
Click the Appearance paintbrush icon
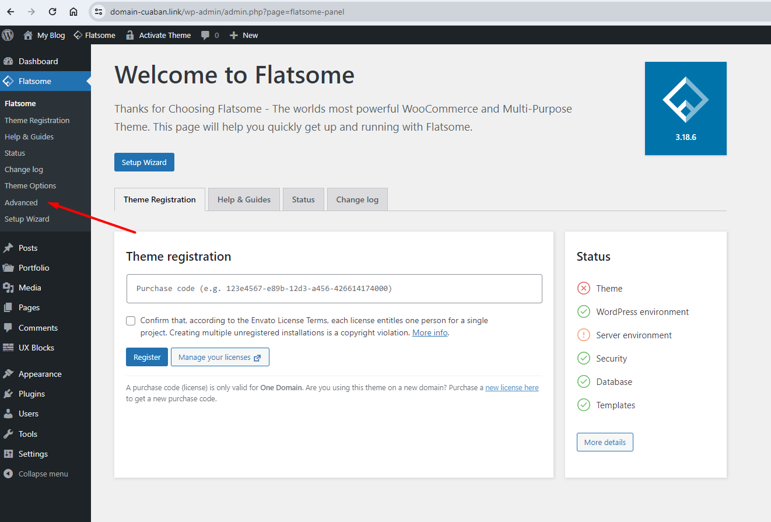click(x=8, y=374)
